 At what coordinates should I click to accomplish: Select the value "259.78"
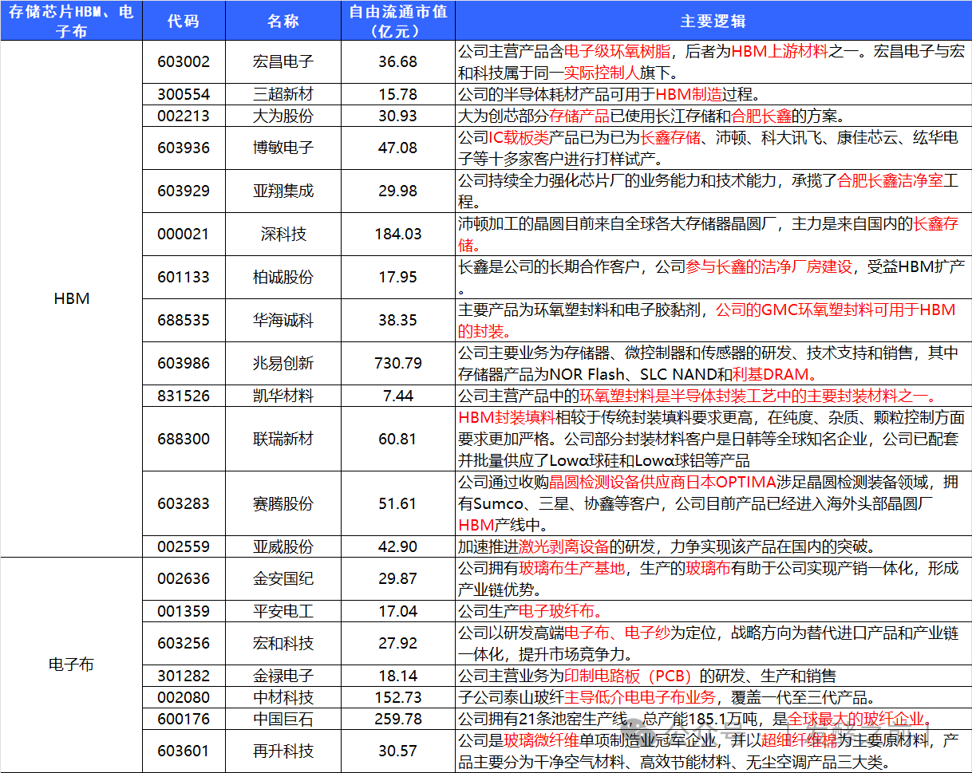click(398, 719)
